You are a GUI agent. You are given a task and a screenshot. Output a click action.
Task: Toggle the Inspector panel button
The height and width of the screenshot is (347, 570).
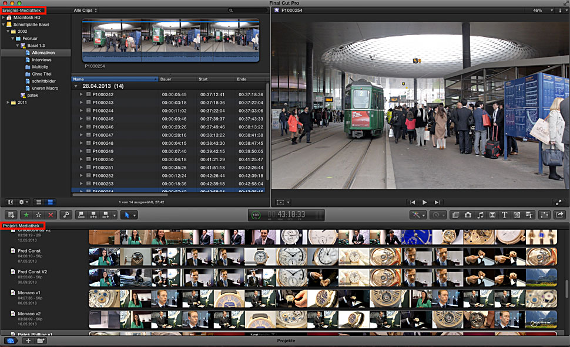(544, 215)
